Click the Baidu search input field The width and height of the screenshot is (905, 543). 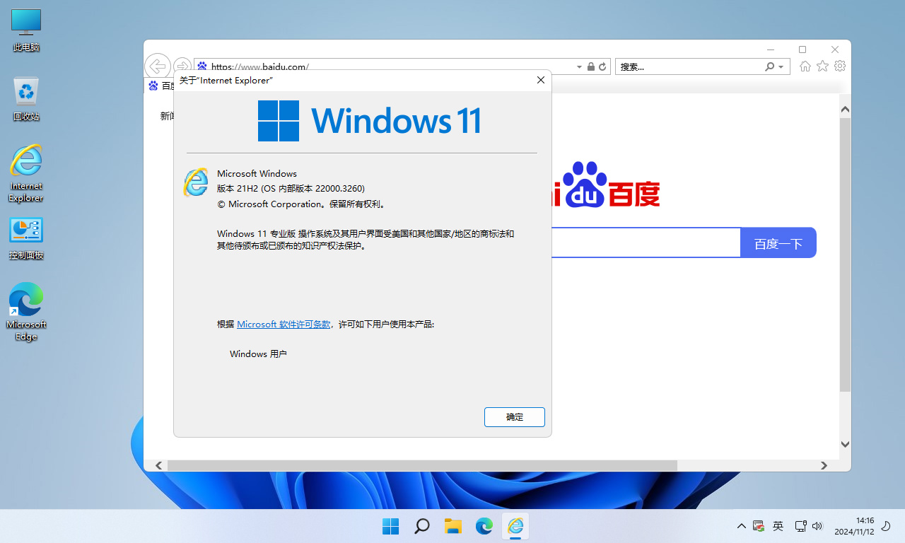pos(646,243)
